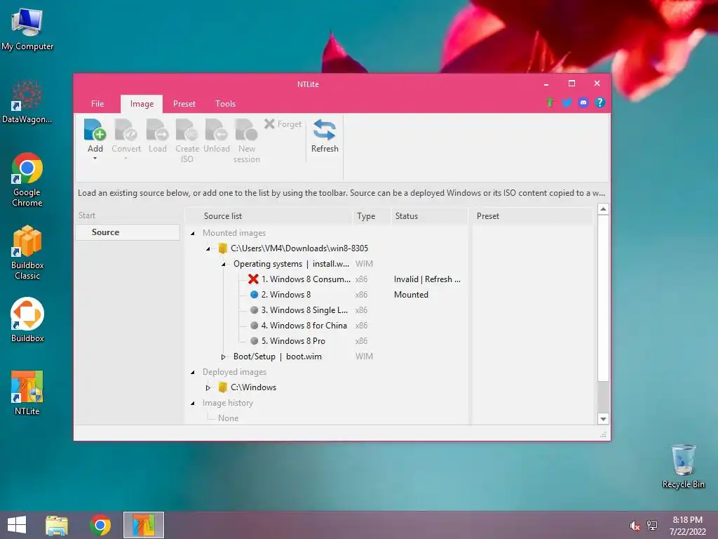Click the muted volume tray icon
This screenshot has height=539, width=718.
click(635, 526)
